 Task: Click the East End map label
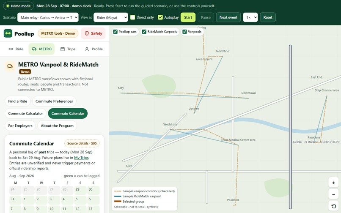coord(316,77)
